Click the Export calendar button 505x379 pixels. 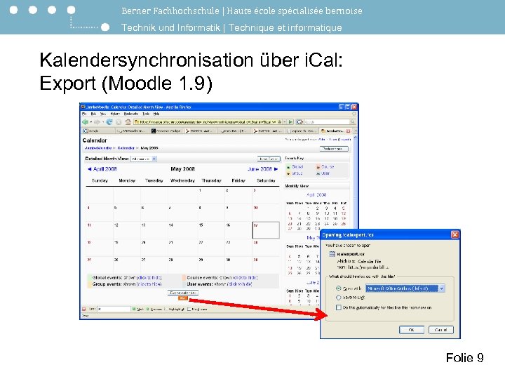pos(183,293)
